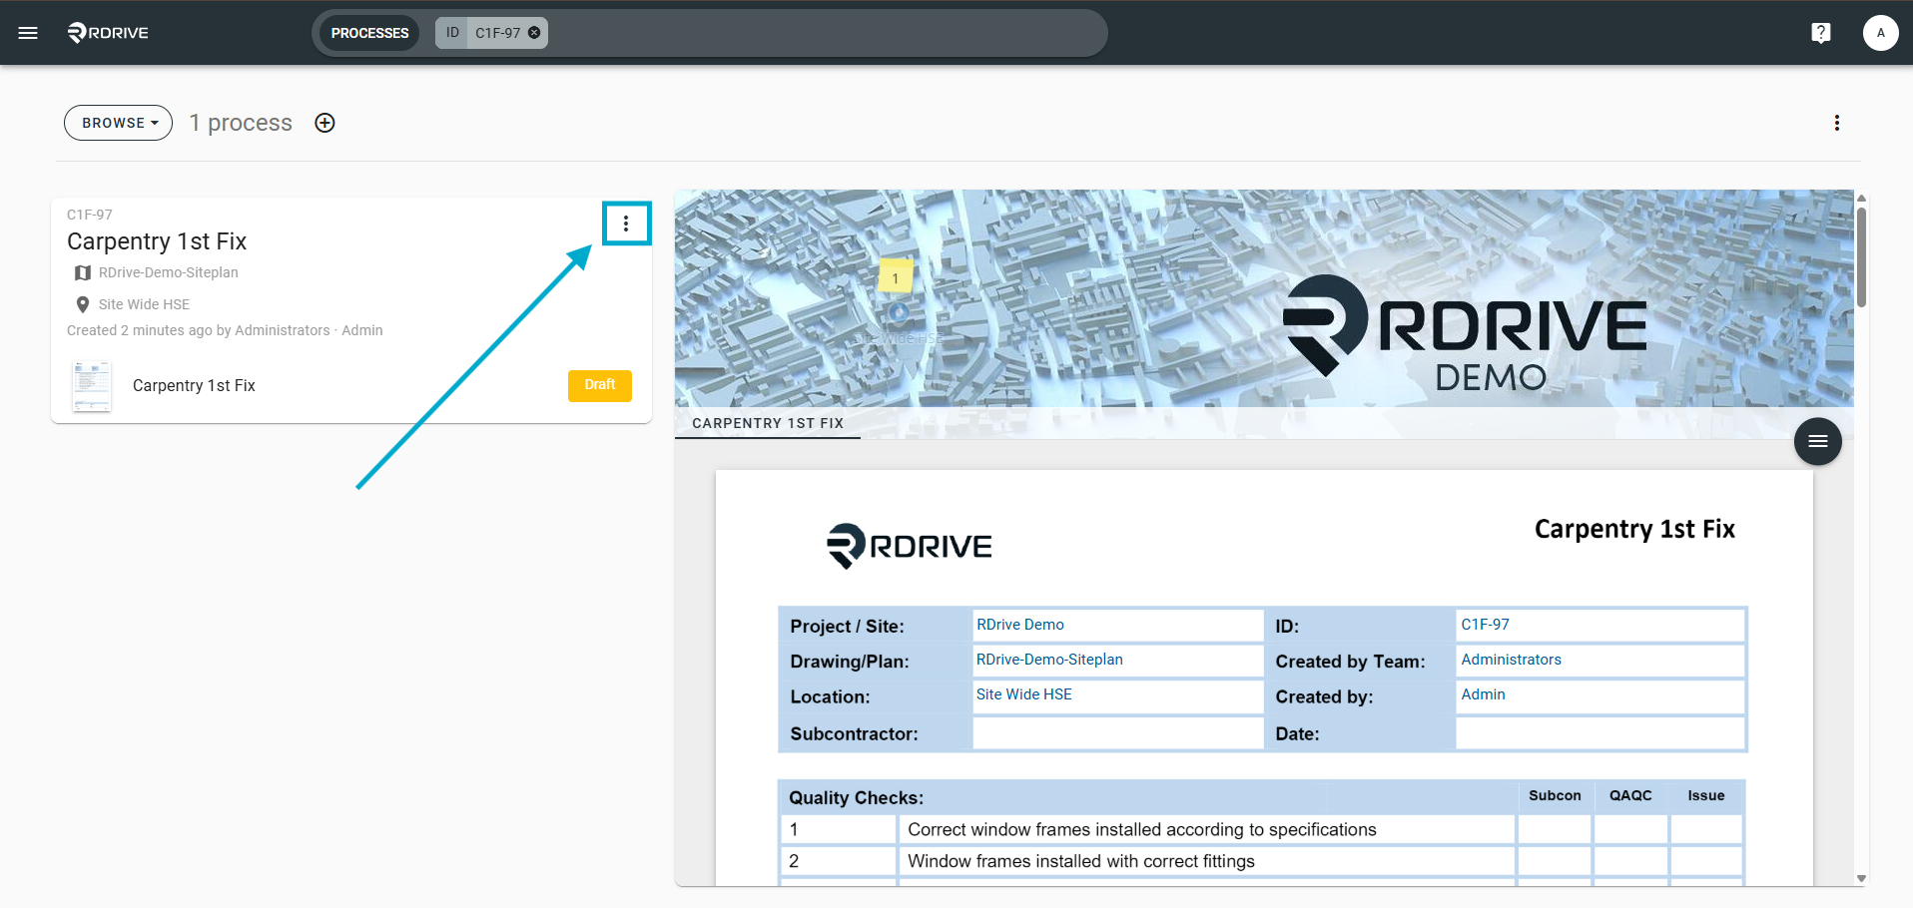Open the hamburger navigation menu

click(x=28, y=33)
